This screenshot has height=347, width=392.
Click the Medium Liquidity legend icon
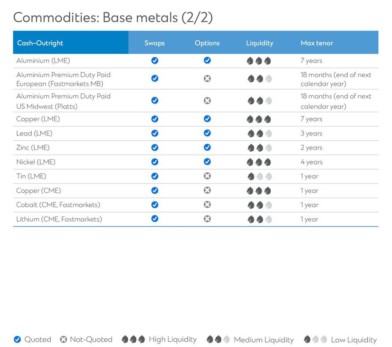(x=218, y=340)
